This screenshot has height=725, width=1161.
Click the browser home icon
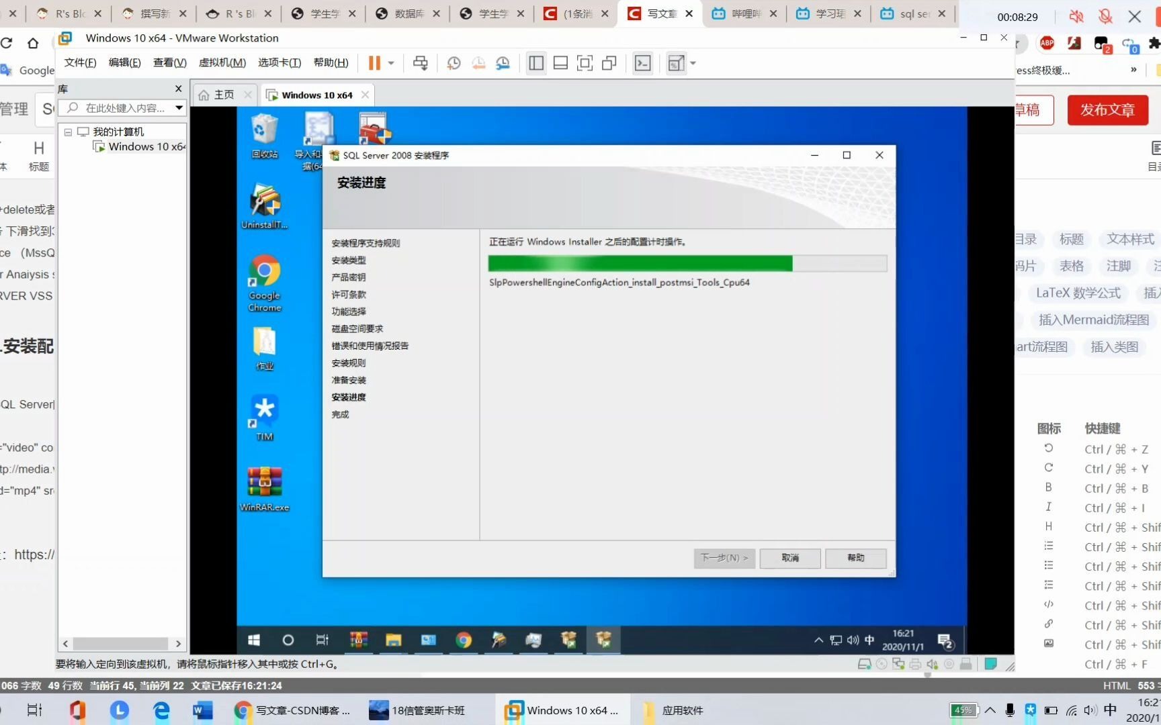tap(33, 43)
